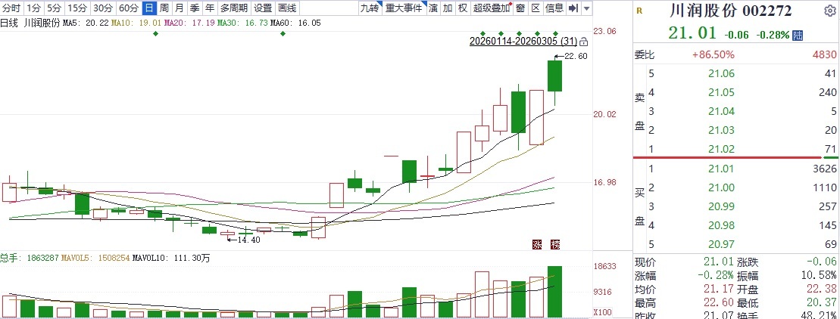Viewport: 840px width, 319px height.
Task: Expand the toolbar dropdown arrow at far right
Action: tap(588, 8)
